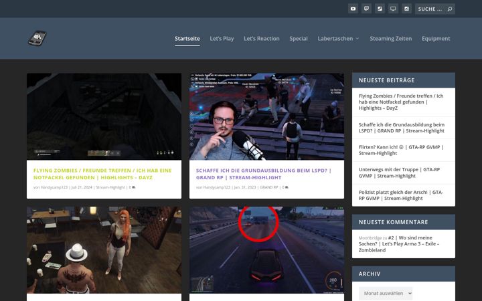Open the Monat auswählen archive dropdown
482x301 pixels.
(x=386, y=294)
